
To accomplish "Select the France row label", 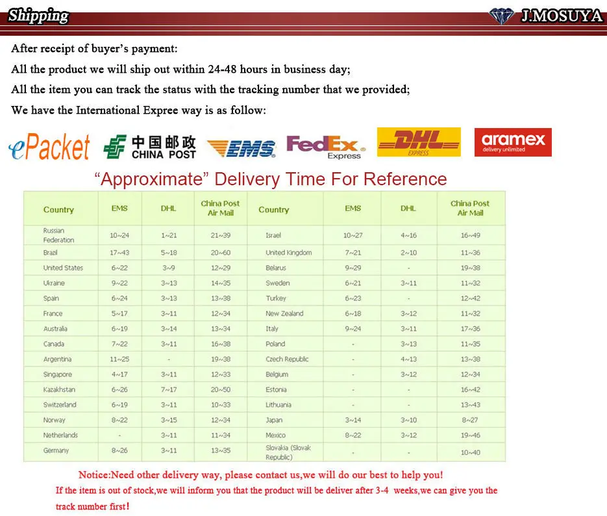I will [x=53, y=313].
